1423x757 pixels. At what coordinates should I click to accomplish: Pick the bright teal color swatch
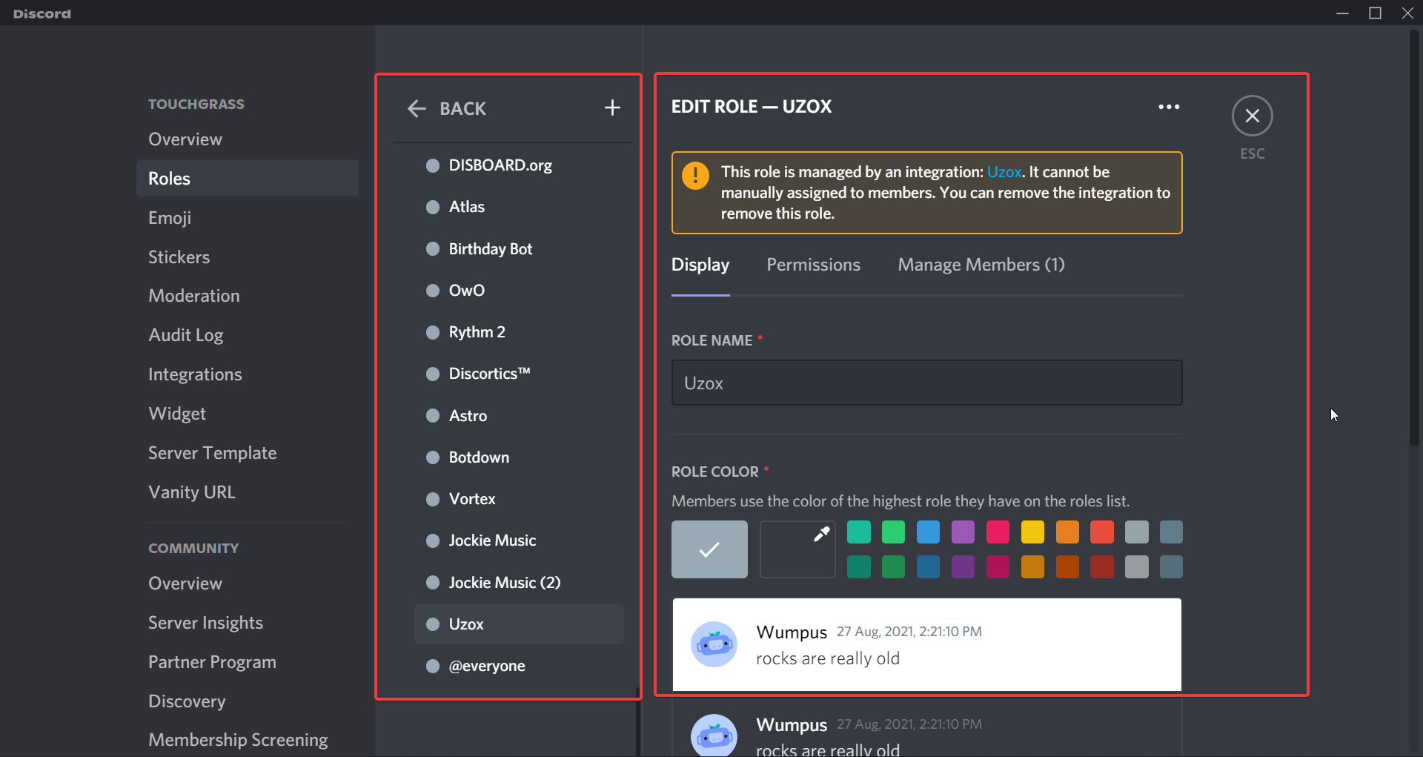[859, 532]
